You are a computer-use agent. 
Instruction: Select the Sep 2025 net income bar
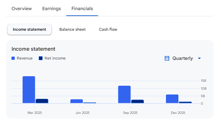click(137, 101)
